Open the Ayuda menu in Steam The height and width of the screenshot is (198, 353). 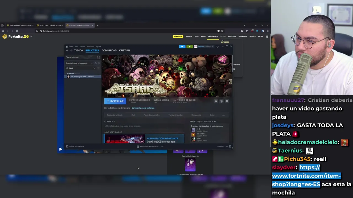[x=98, y=46]
